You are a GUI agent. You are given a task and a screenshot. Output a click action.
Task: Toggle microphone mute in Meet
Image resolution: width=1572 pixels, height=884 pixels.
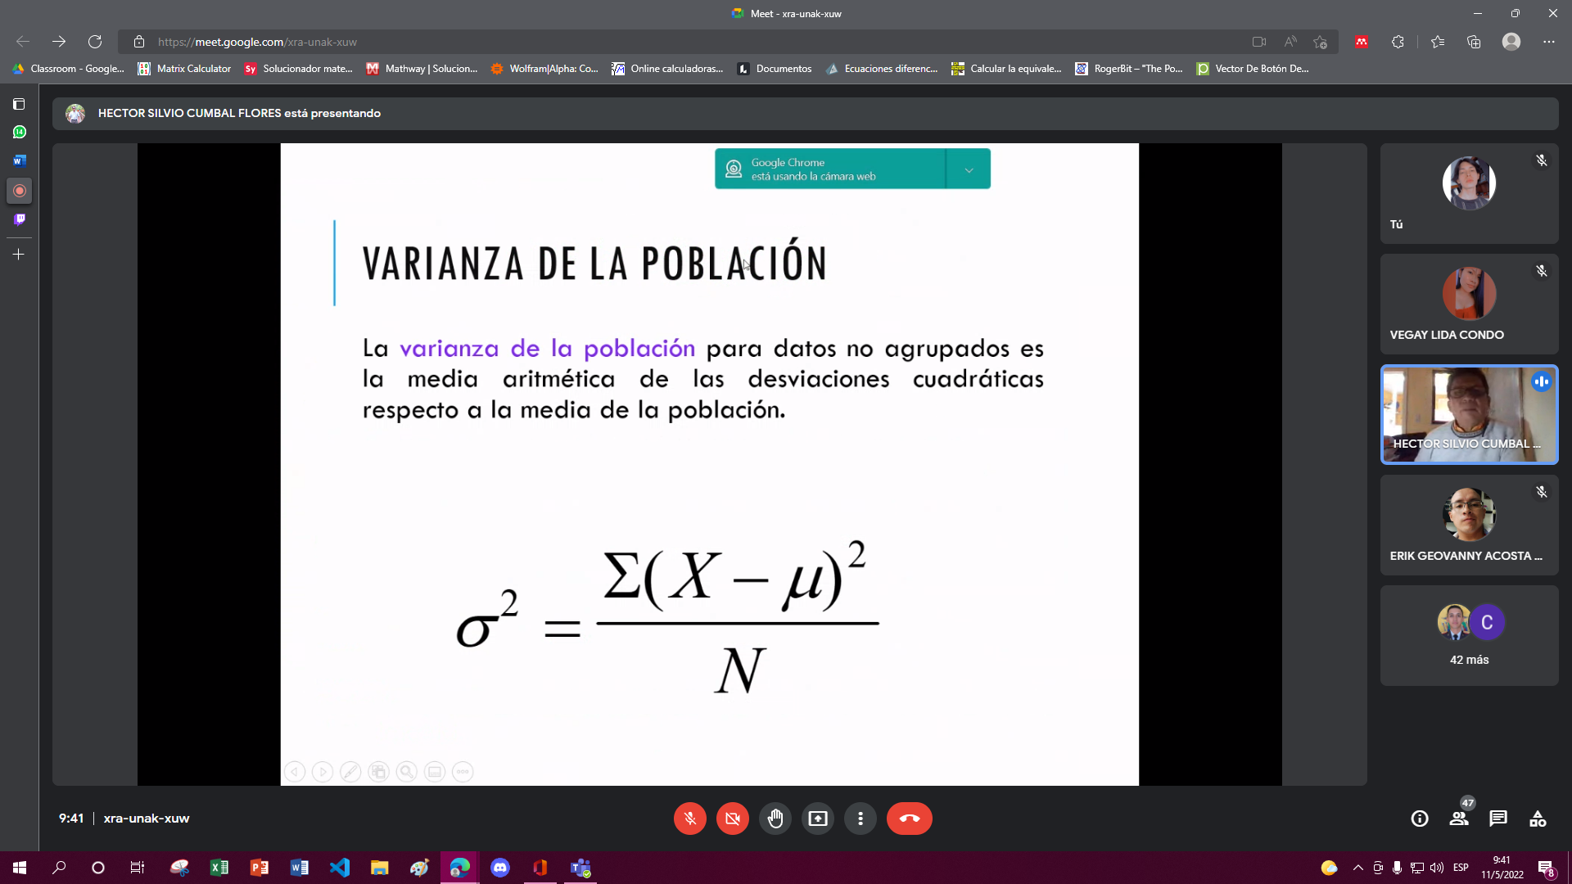click(690, 819)
